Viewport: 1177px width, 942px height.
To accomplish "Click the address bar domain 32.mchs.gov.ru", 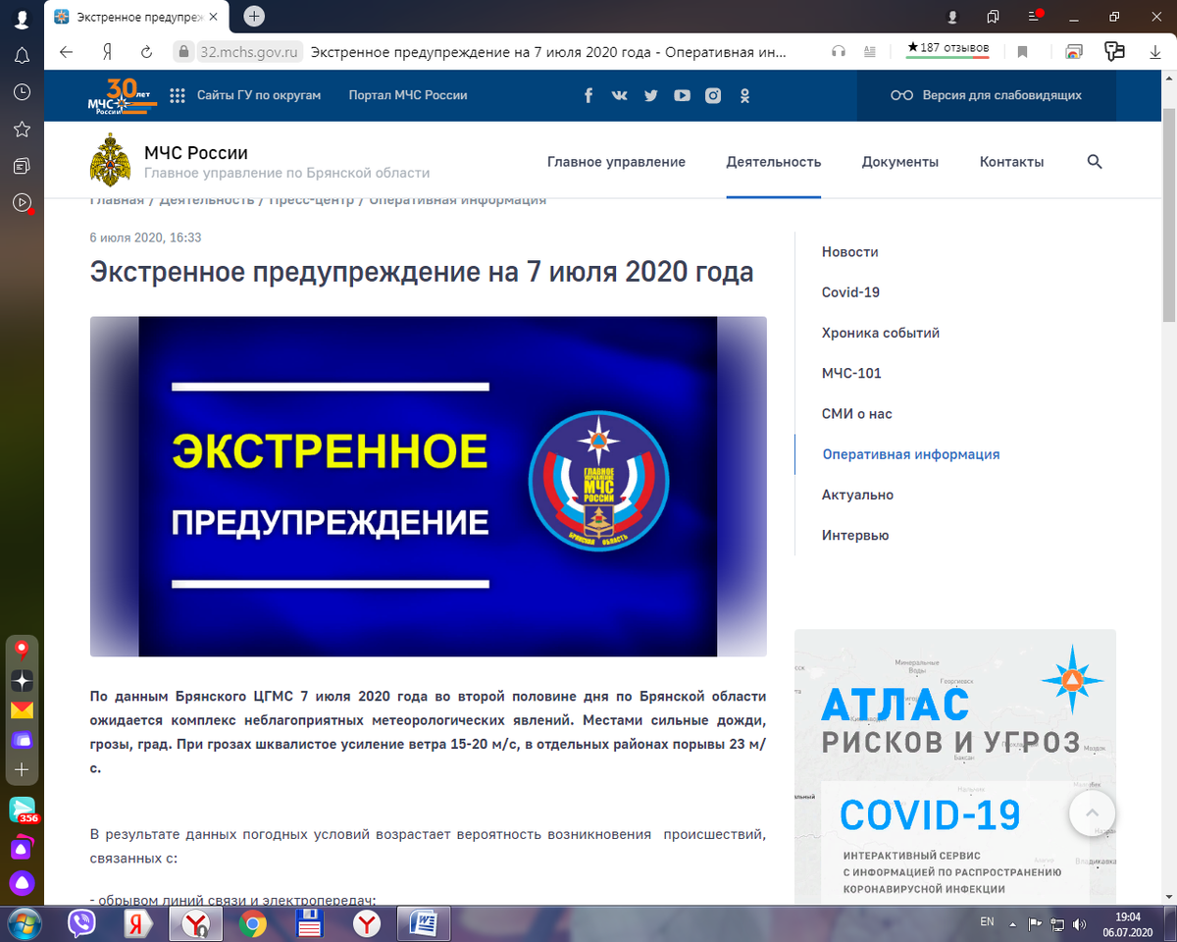I will click(248, 52).
